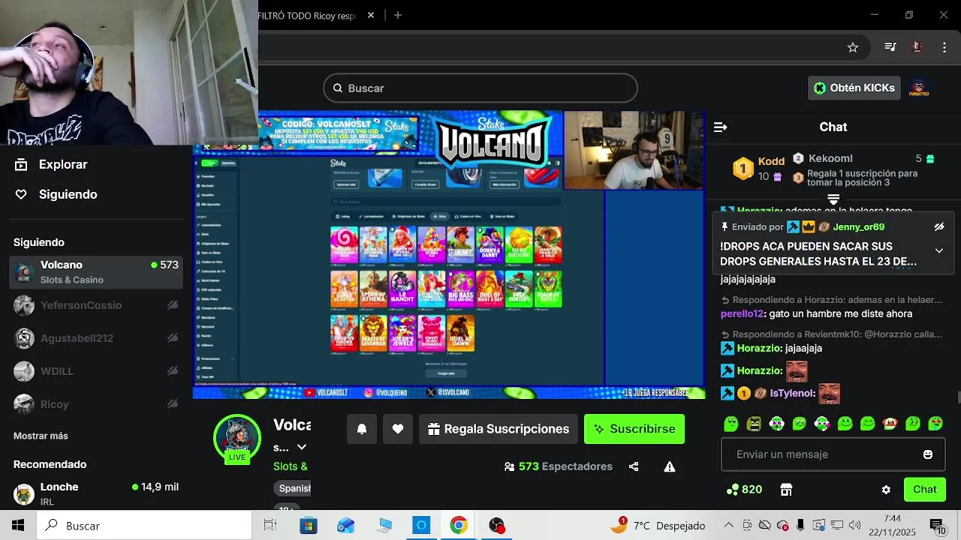Open the browser media control icon
This screenshot has width=961, height=540.
(x=890, y=47)
